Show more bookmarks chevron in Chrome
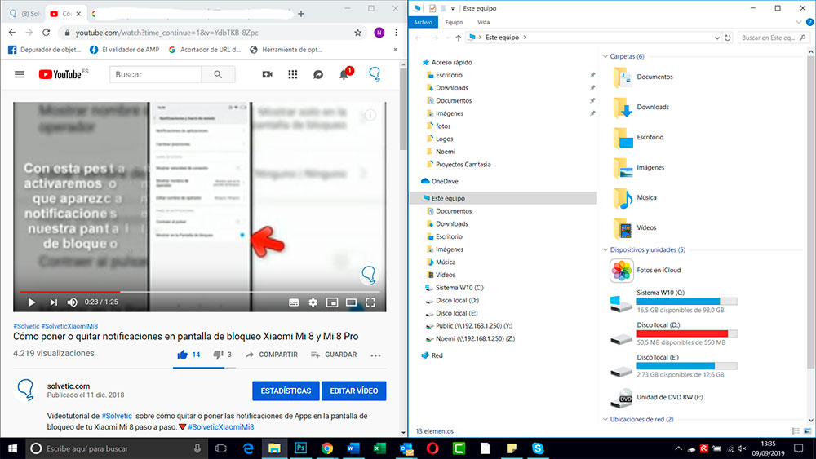 [x=396, y=50]
